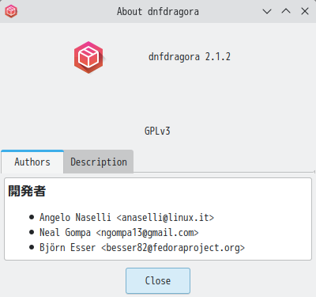Select the Angelo Naselli author entry
Screen dimensions: 316x297
[126, 218]
